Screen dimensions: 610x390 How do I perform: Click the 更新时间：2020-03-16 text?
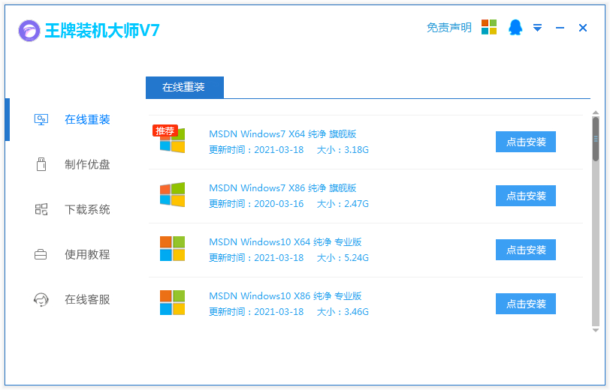(256, 204)
